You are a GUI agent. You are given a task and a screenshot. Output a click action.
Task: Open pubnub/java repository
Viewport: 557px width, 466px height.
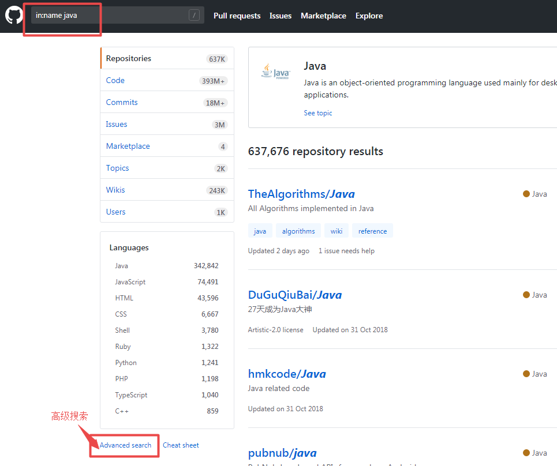[x=282, y=453]
